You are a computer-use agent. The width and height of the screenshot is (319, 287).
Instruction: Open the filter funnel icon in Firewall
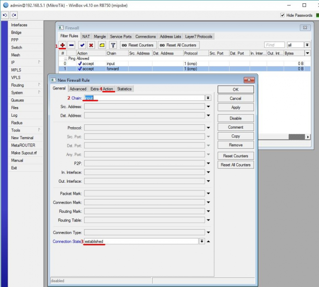click(x=113, y=45)
